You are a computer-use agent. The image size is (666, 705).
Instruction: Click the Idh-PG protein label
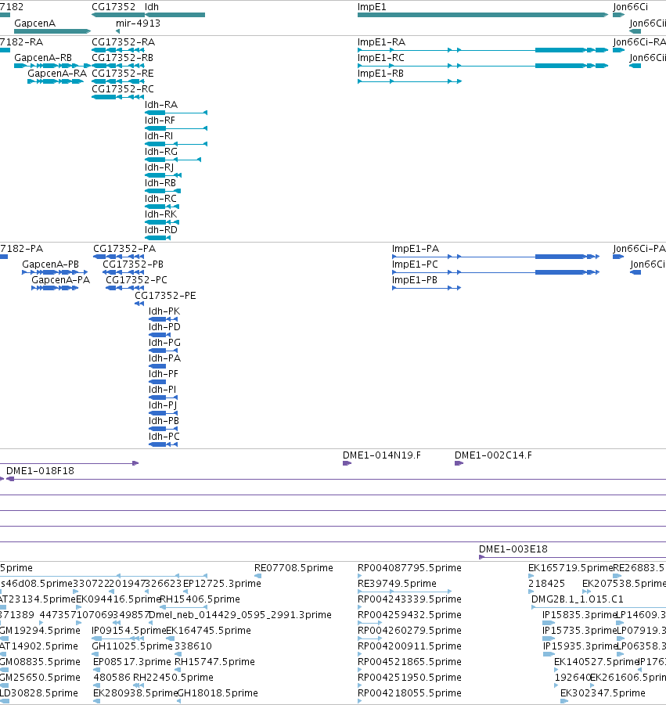click(164, 343)
